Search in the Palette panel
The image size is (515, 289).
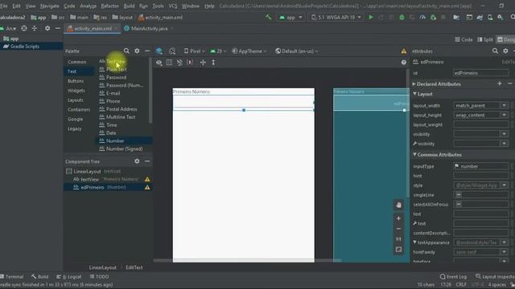coord(126,51)
